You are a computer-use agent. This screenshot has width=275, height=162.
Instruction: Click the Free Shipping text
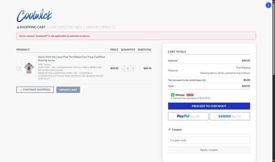point(243,68)
